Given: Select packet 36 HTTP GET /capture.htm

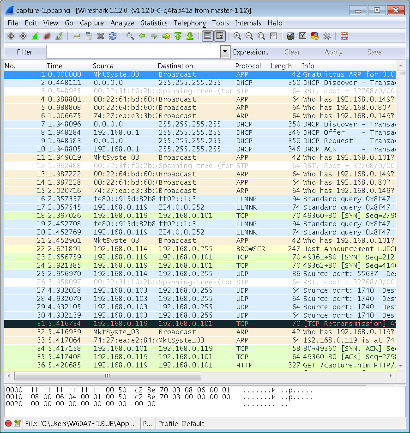Looking at the screenshot, I should coord(200,365).
